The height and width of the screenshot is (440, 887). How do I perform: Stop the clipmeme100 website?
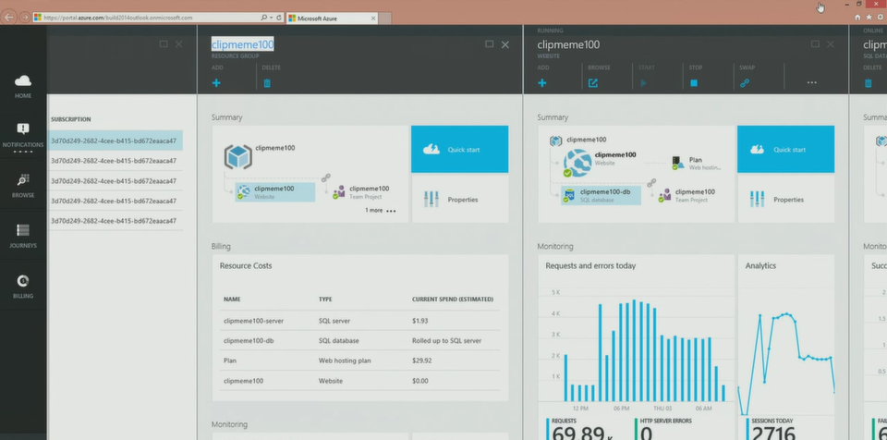[694, 83]
